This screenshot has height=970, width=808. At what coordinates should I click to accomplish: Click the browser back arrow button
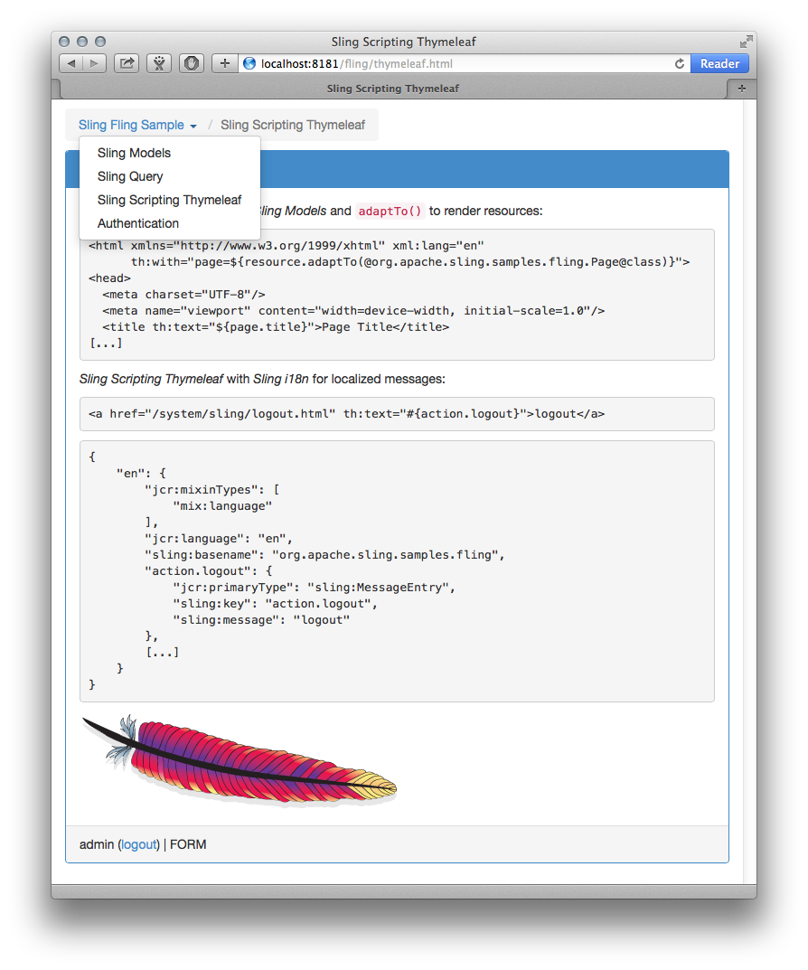coord(71,63)
